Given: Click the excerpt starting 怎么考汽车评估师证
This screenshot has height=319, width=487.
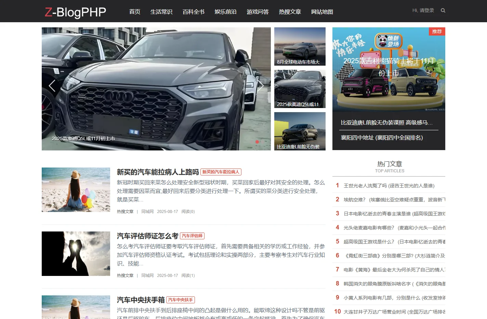Looking at the screenshot, I should pos(221,255).
